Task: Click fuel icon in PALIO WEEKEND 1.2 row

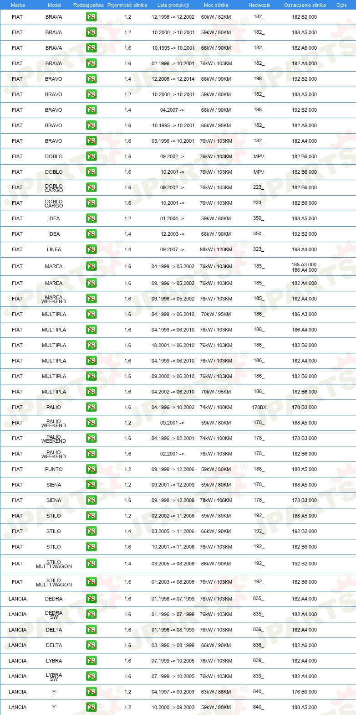Action: [x=91, y=423]
